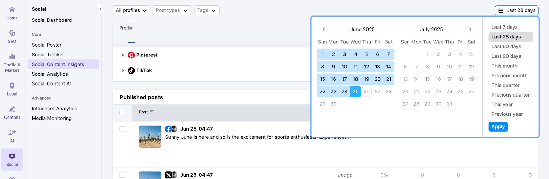This screenshot has width=549, height=179.
Task: Click X profile icon on second post
Action: coord(168,175)
